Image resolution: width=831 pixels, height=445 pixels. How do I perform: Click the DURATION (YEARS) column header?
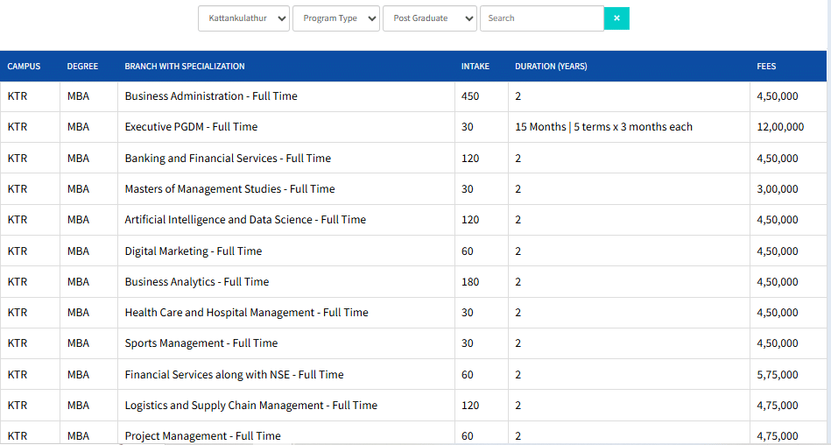pos(551,67)
